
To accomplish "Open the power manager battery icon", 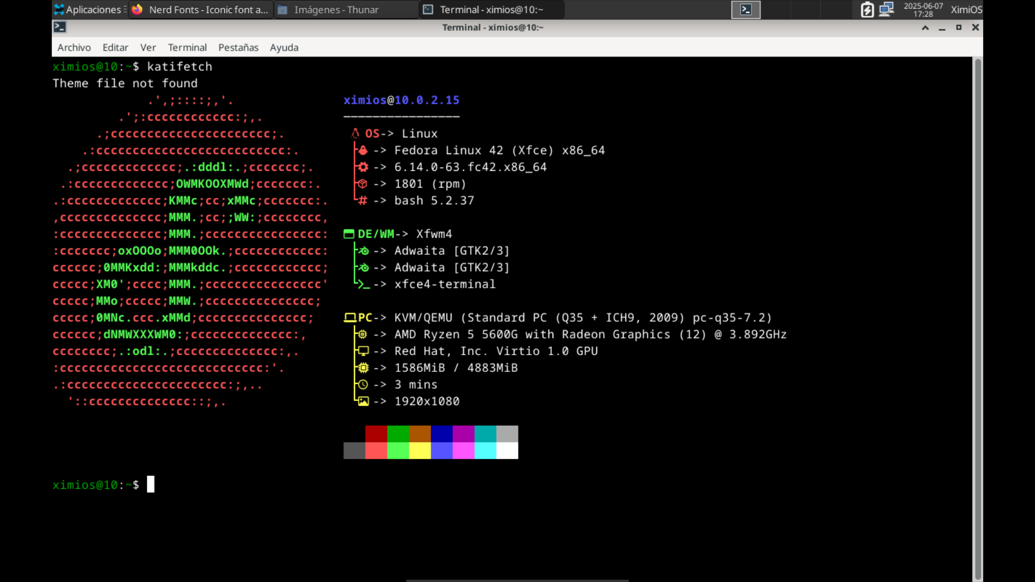I will 867,9.
